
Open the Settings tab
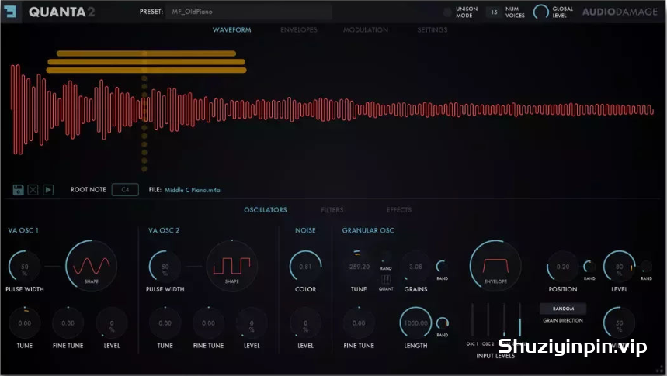coord(433,29)
